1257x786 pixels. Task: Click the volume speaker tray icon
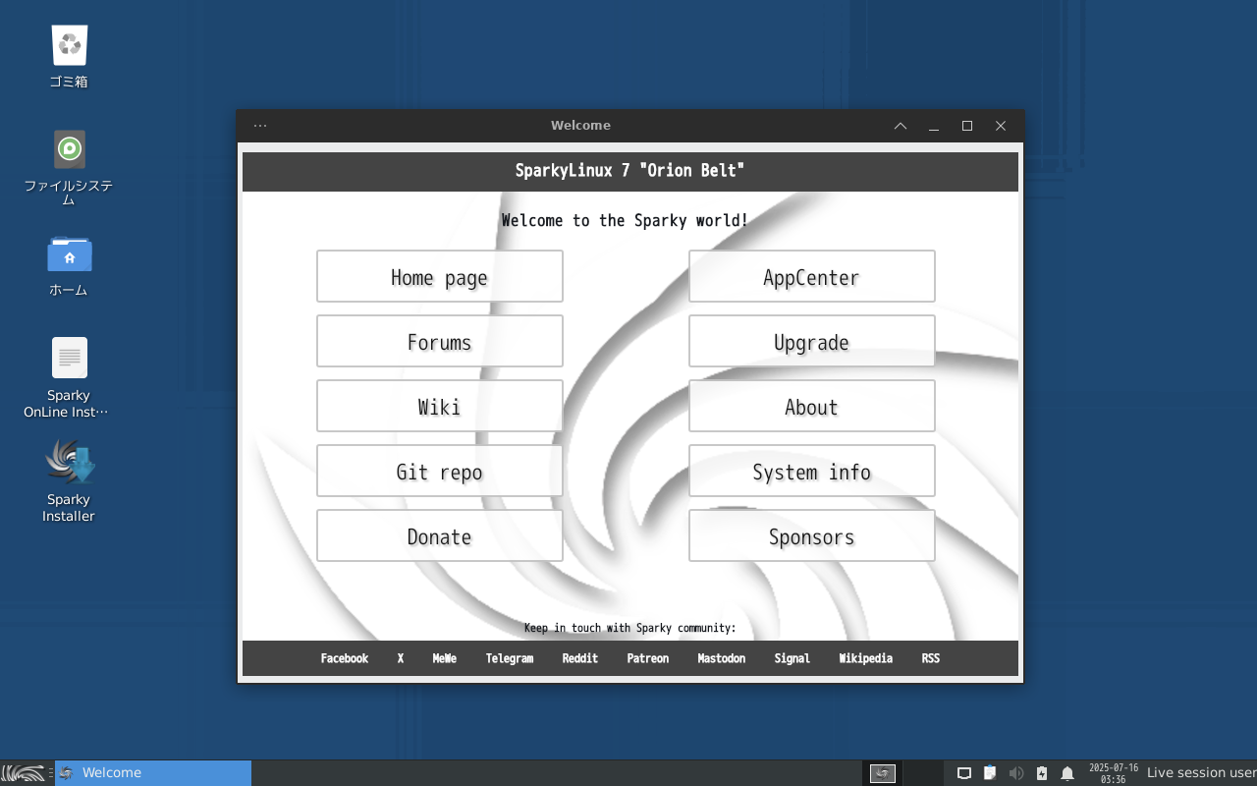1016,773
